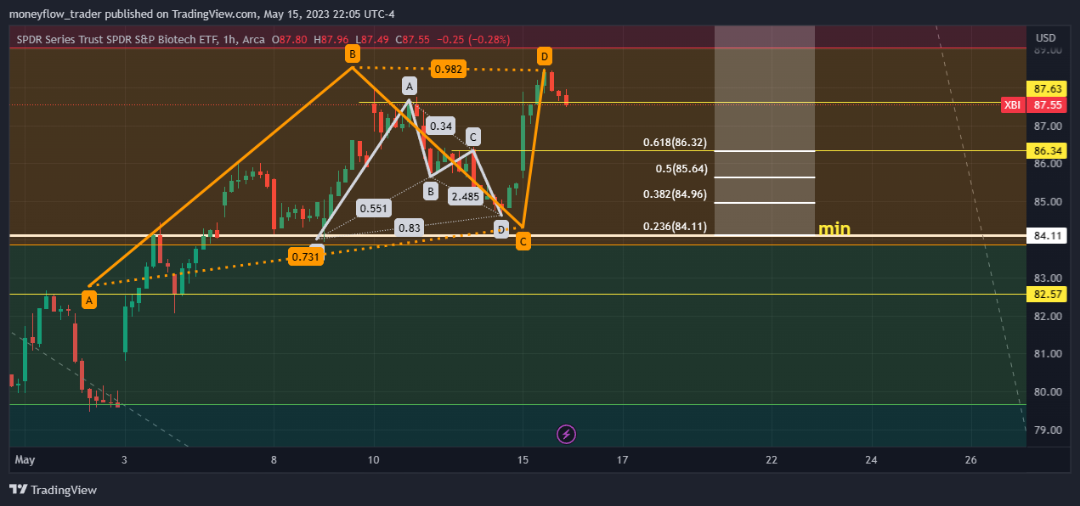Click the 86.00 price axis label
The image size is (1080, 506).
point(1048,164)
